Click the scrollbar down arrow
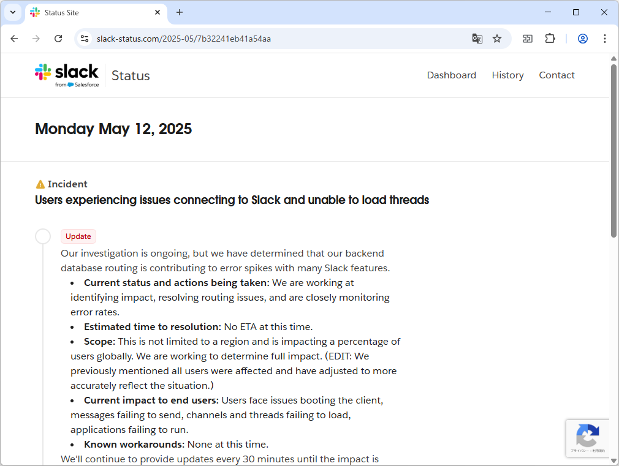 click(613, 460)
